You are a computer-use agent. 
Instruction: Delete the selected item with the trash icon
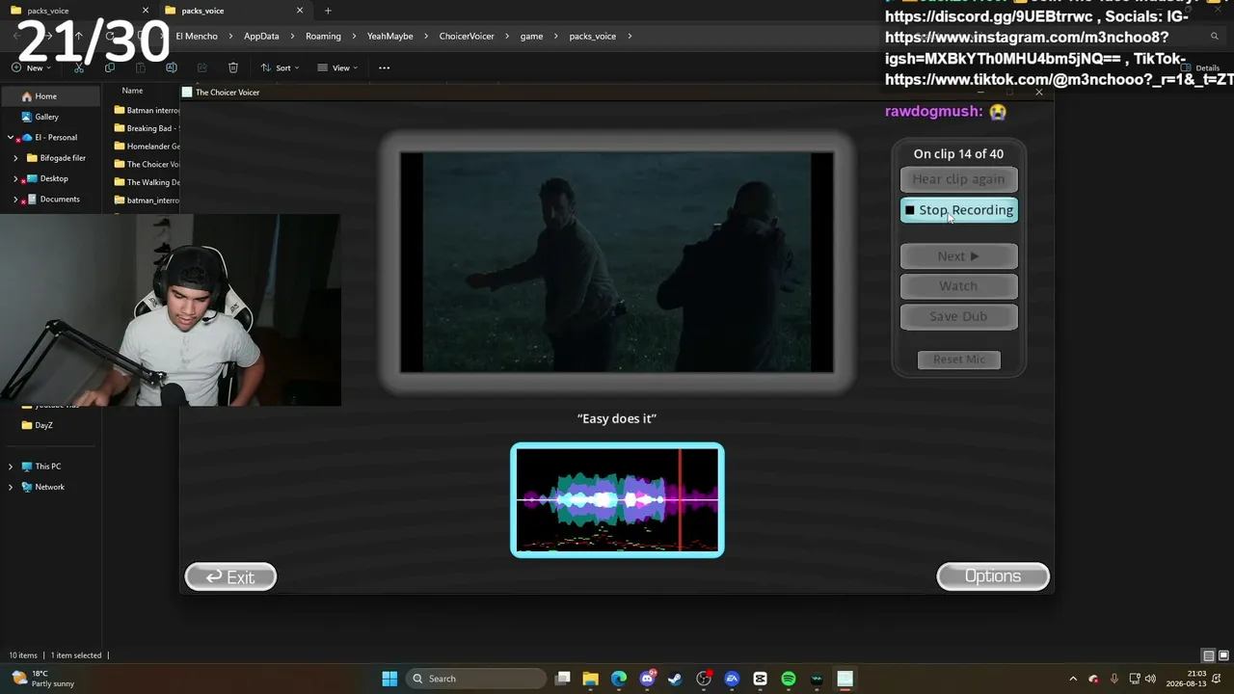(233, 67)
